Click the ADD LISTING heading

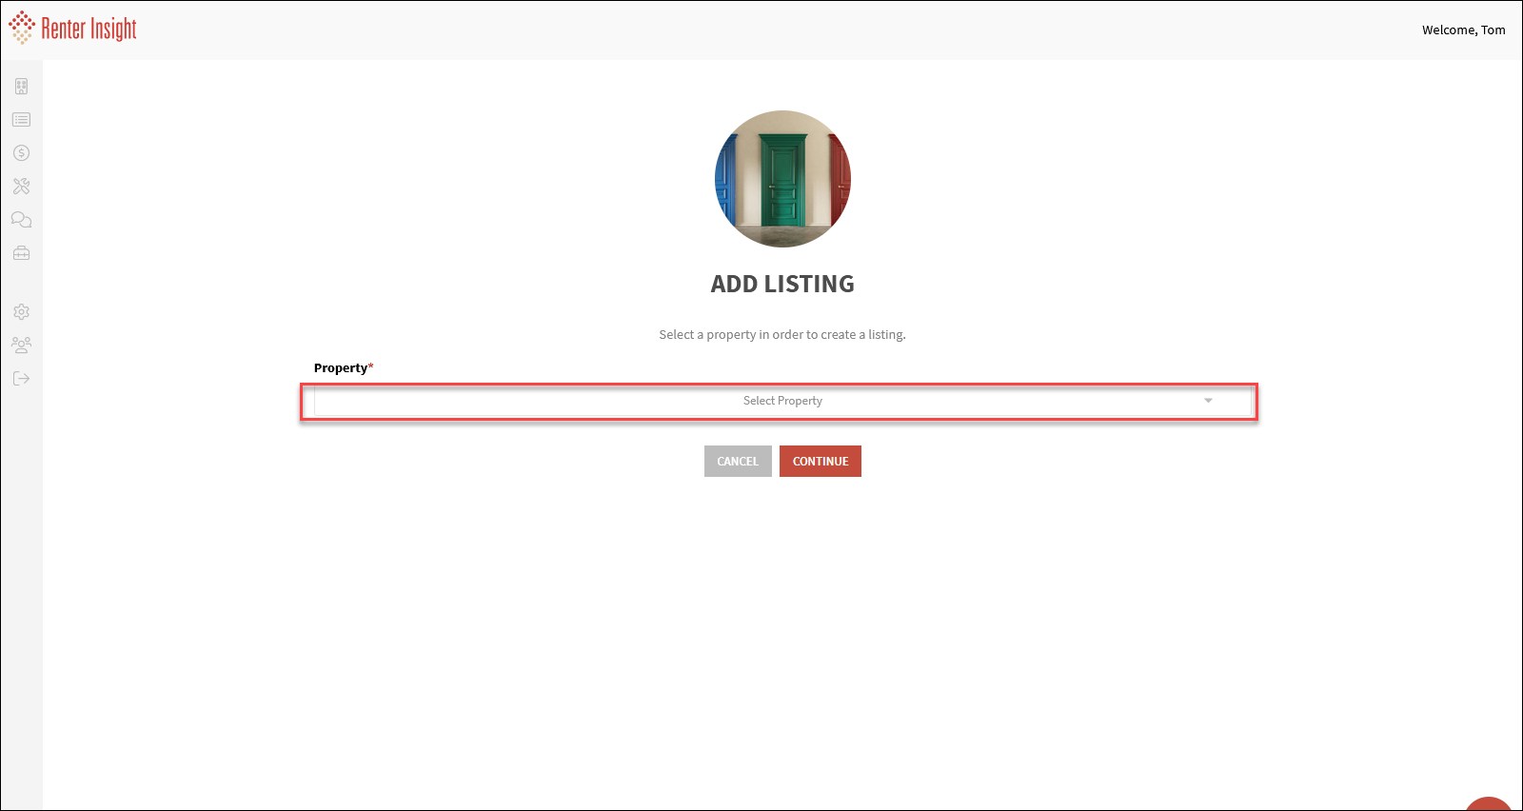click(x=782, y=285)
